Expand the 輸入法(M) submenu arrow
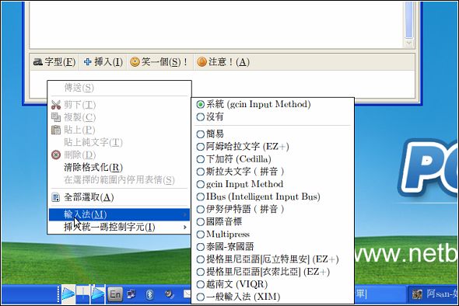This screenshot has width=459, height=306. coord(184,215)
